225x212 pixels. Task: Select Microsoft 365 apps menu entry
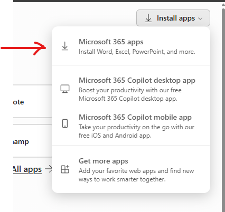click(x=131, y=46)
